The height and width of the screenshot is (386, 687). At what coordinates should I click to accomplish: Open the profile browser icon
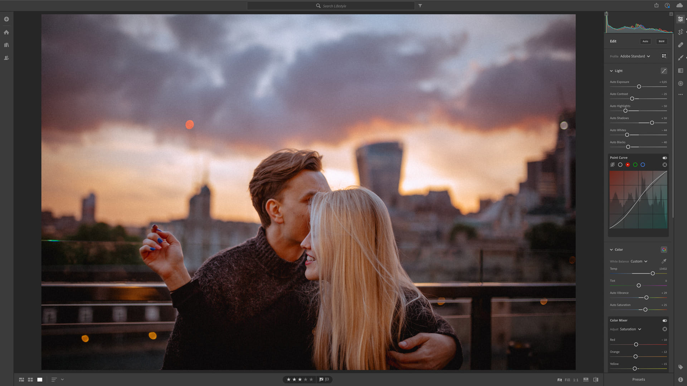tap(664, 56)
